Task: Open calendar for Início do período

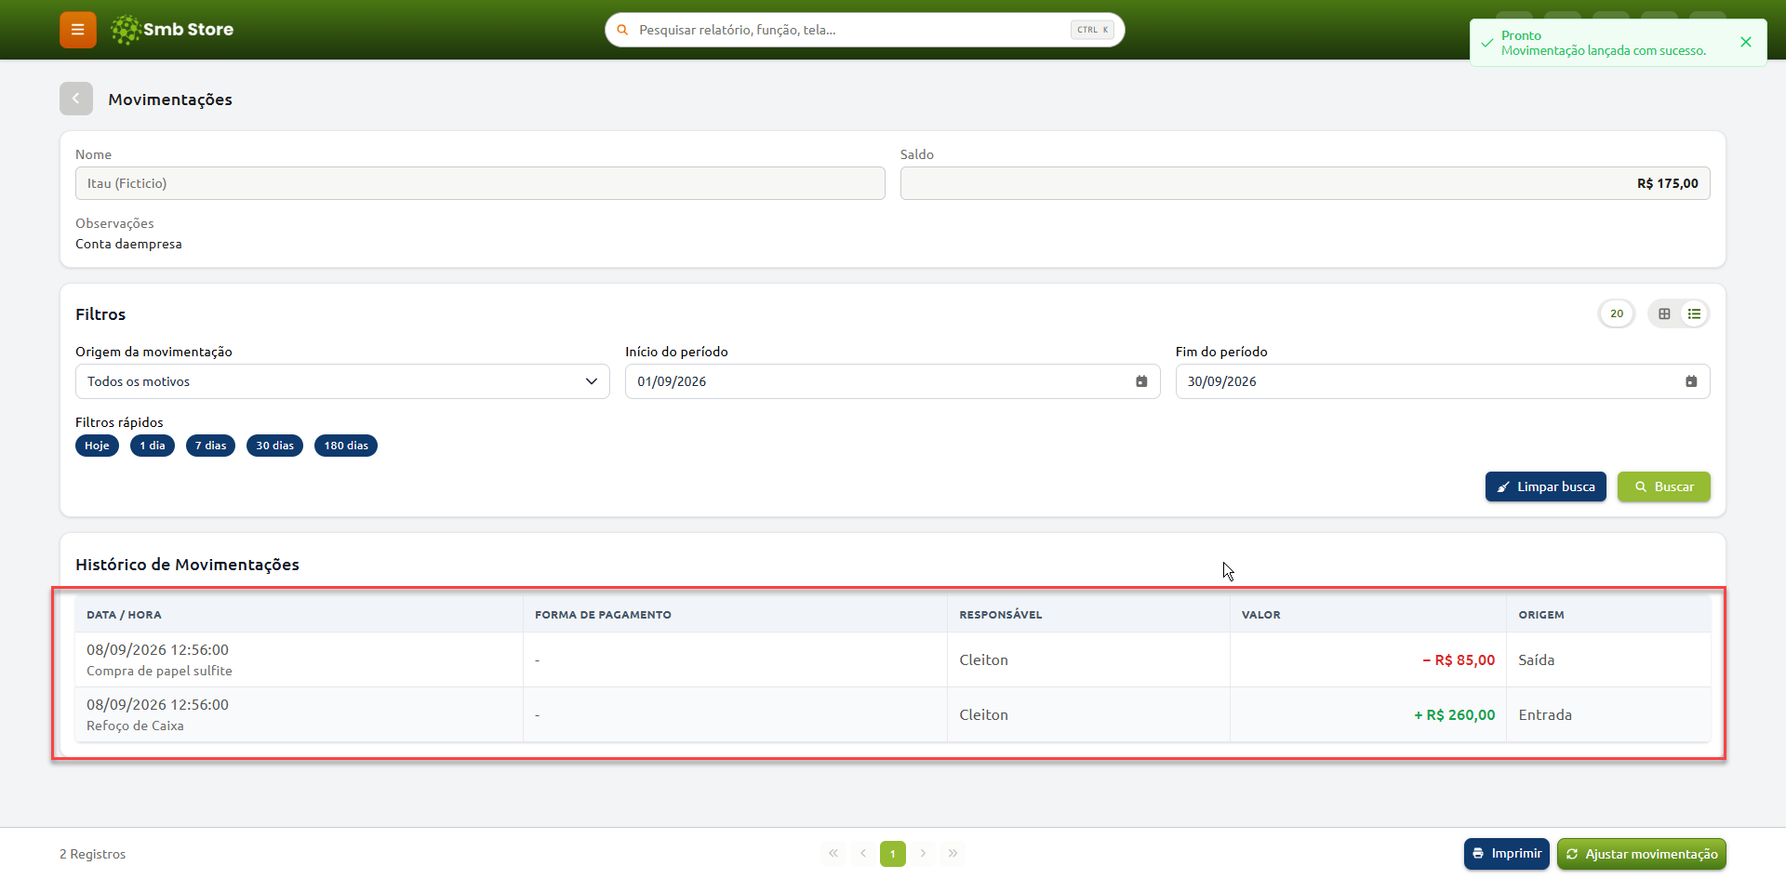Action: tap(1141, 381)
